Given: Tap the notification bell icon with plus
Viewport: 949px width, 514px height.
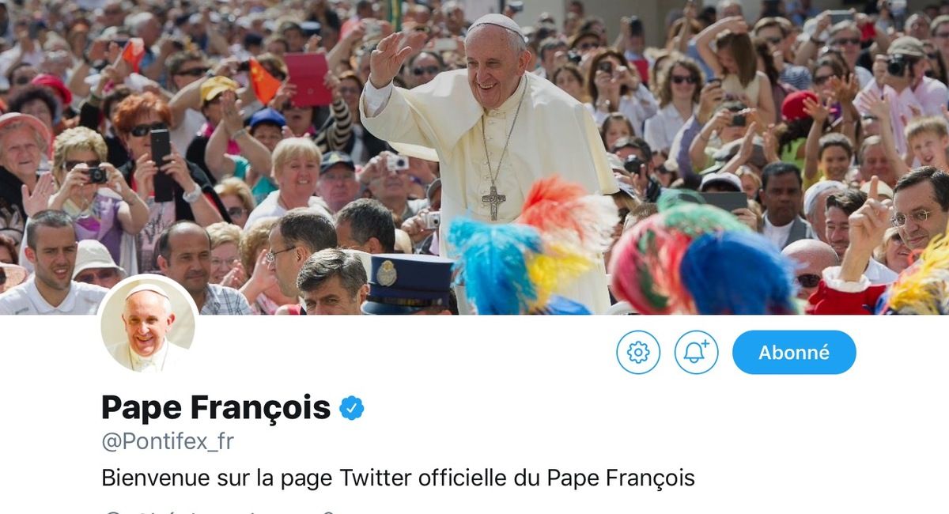Looking at the screenshot, I should click(x=697, y=352).
